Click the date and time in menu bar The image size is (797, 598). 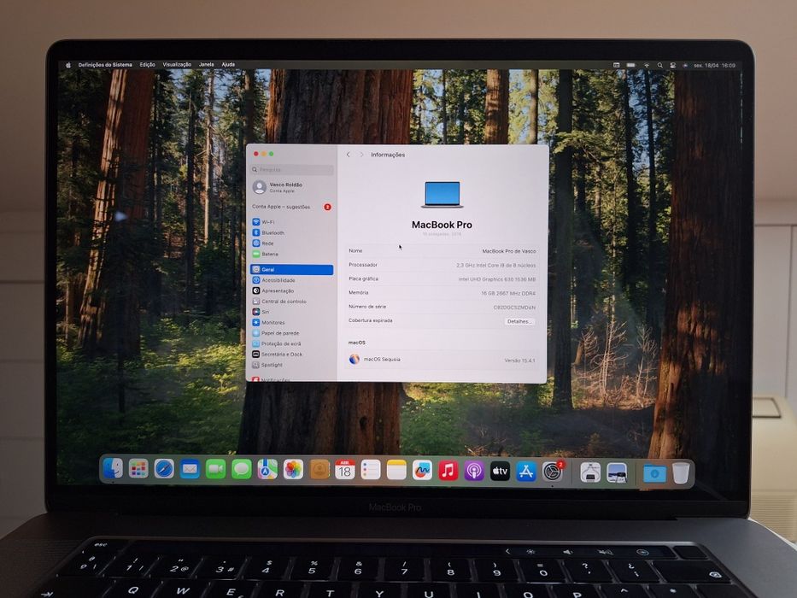pyautogui.click(x=714, y=66)
